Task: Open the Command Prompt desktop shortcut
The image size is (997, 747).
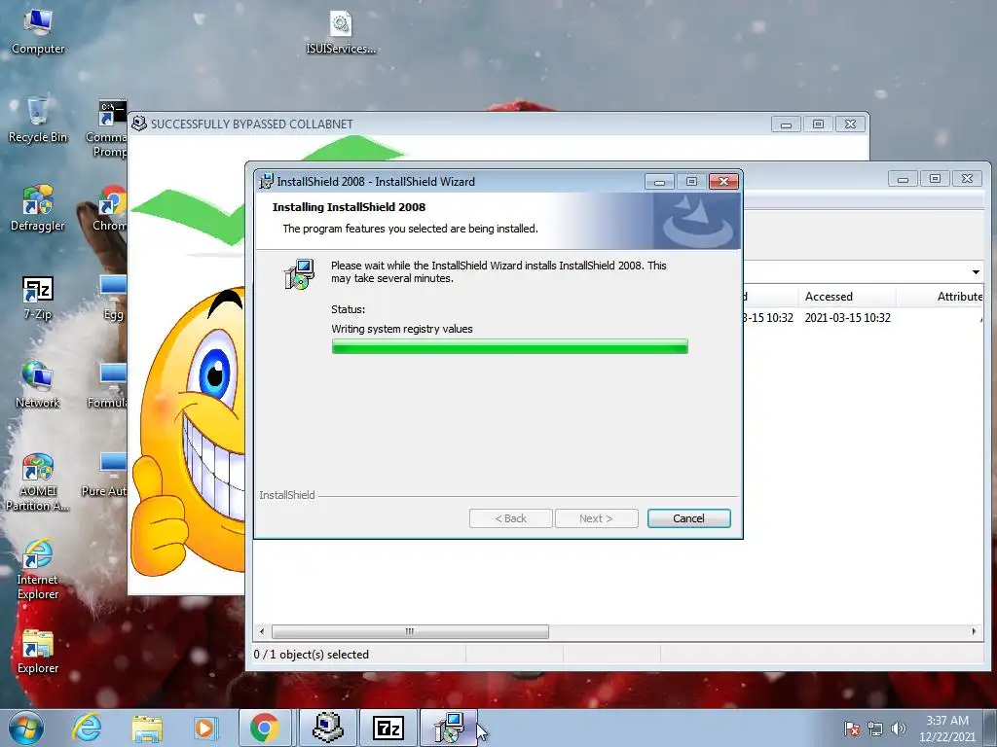Action: tap(109, 128)
